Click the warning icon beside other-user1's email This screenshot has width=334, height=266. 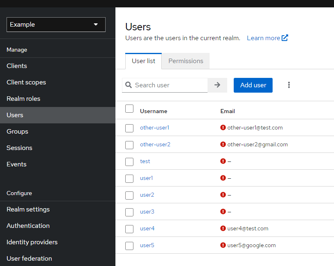tap(223, 127)
